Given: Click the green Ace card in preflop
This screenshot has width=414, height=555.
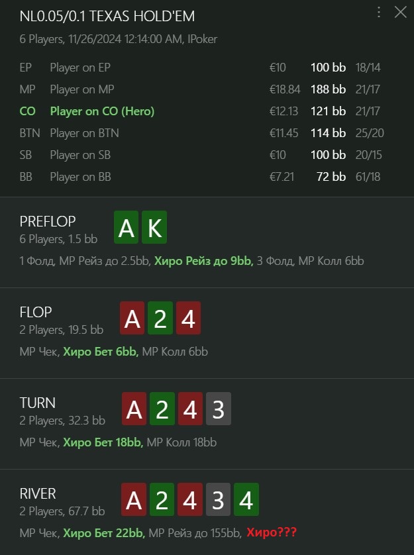Looking at the screenshot, I should pyautogui.click(x=127, y=228).
